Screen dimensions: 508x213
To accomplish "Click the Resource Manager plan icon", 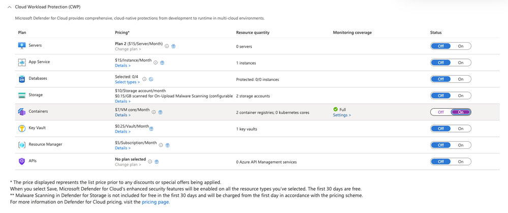I will (22, 145).
